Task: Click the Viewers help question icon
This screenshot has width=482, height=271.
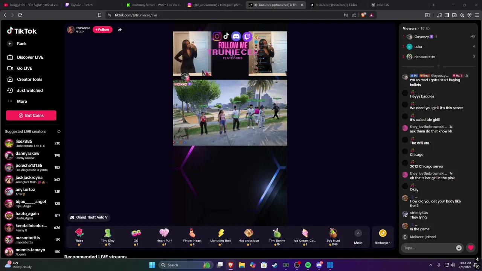Action: [x=427, y=28]
